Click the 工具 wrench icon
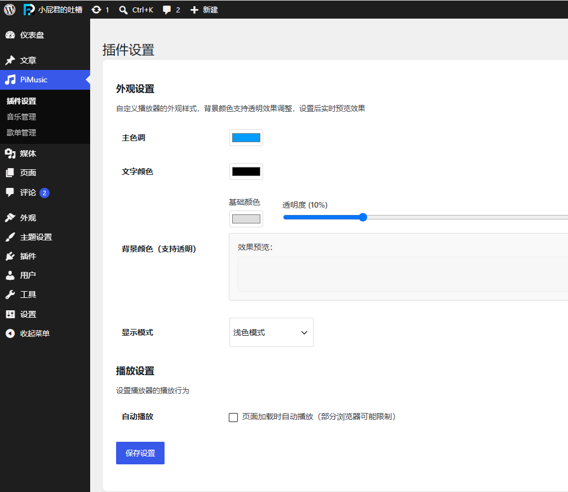The height and width of the screenshot is (492, 568). [x=10, y=295]
